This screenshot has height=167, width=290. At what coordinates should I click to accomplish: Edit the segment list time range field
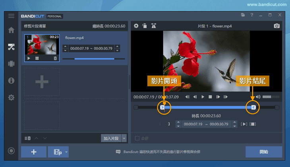[91, 49]
